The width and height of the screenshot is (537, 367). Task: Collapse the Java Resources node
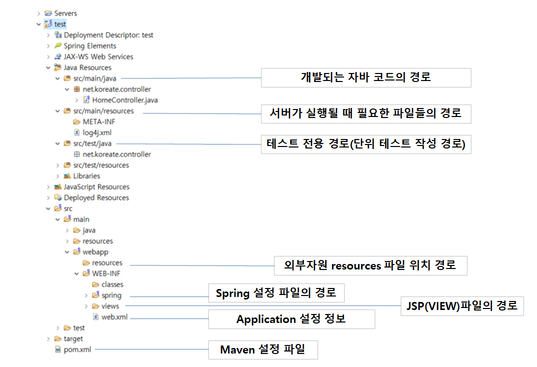[x=48, y=67]
